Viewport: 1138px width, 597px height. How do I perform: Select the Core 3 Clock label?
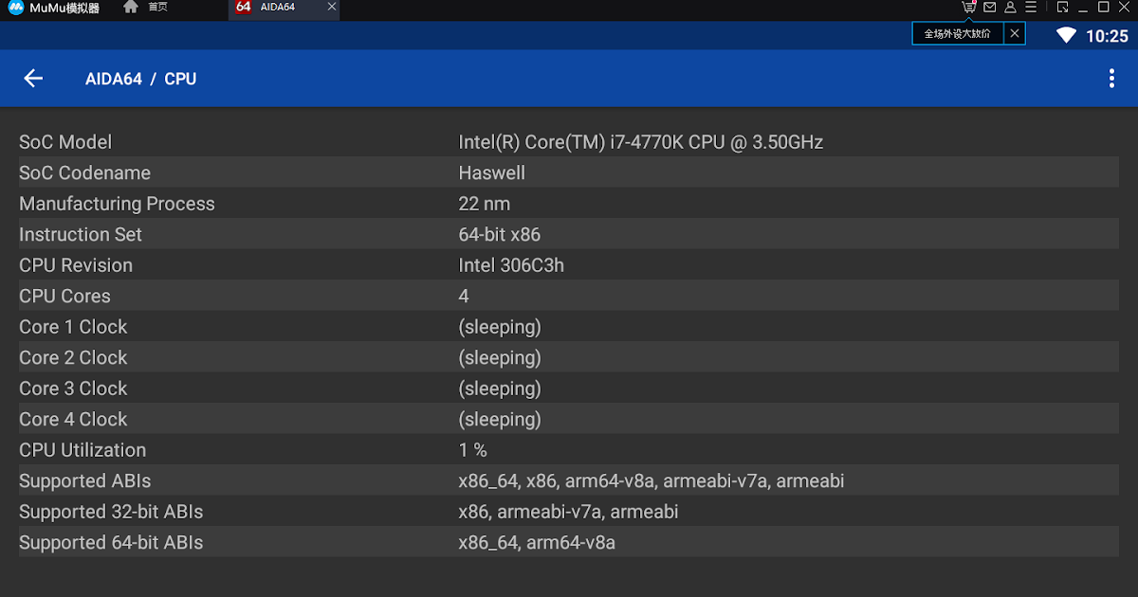pyautogui.click(x=73, y=389)
